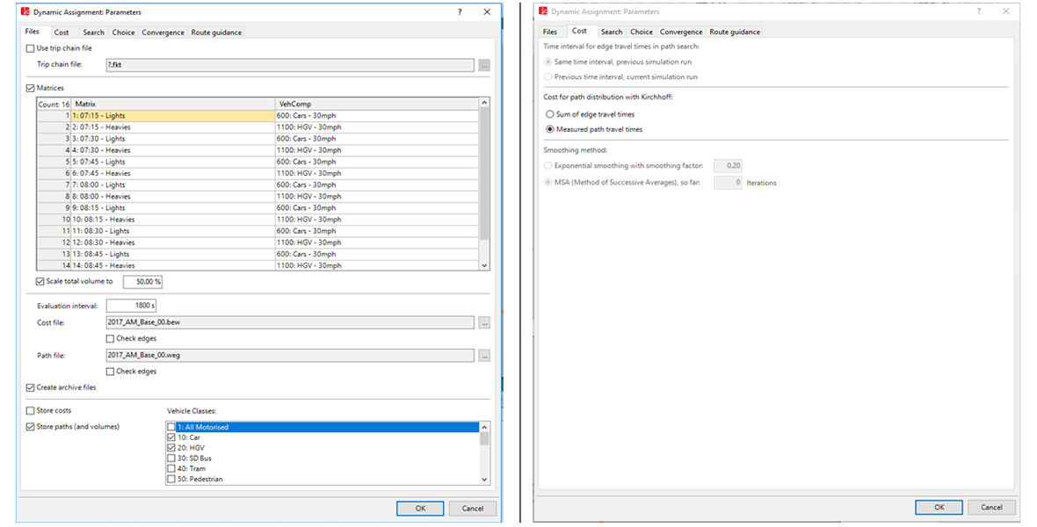Image resolution: width=1037 pixels, height=527 pixels.
Task: Open Files tab in left dialog
Action: pos(33,31)
